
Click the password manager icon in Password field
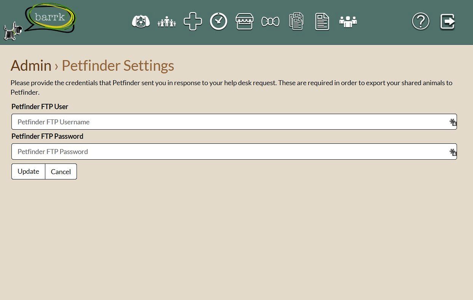click(452, 152)
